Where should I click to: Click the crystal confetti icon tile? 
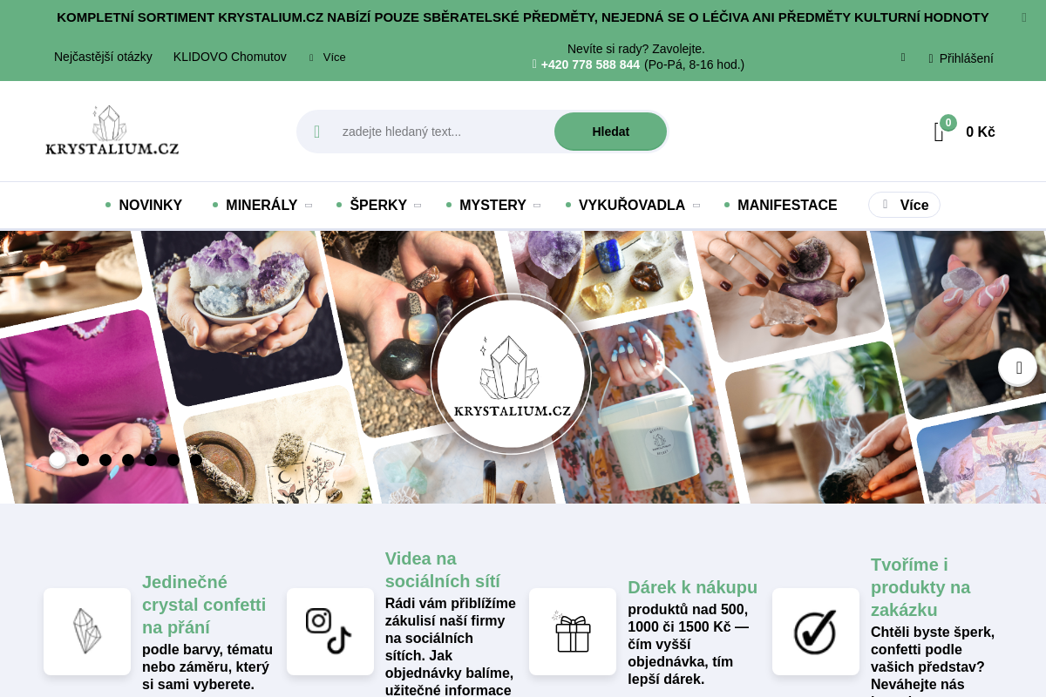click(87, 632)
